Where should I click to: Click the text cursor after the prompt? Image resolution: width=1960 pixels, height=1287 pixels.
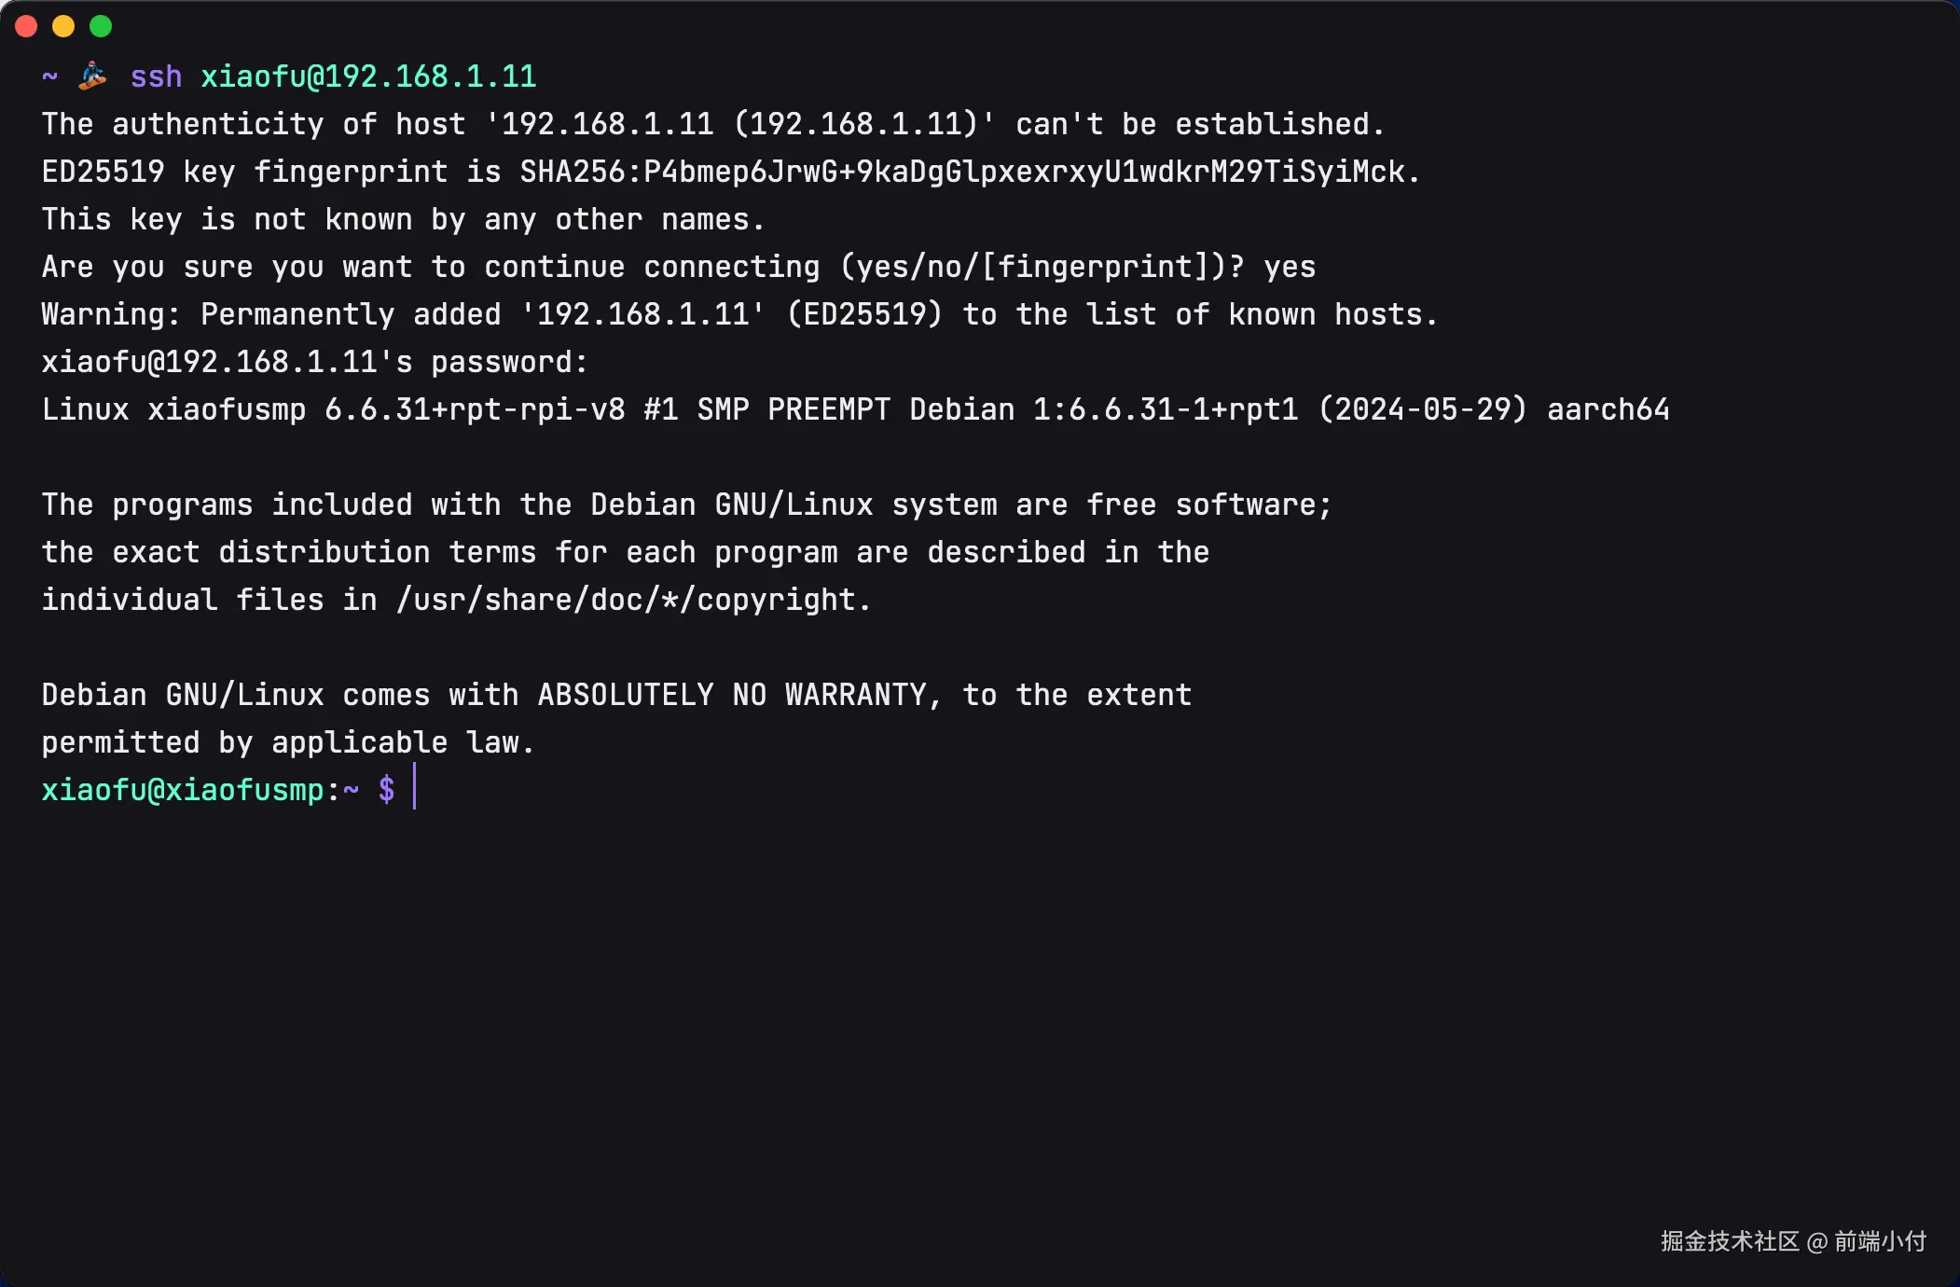pos(414,786)
